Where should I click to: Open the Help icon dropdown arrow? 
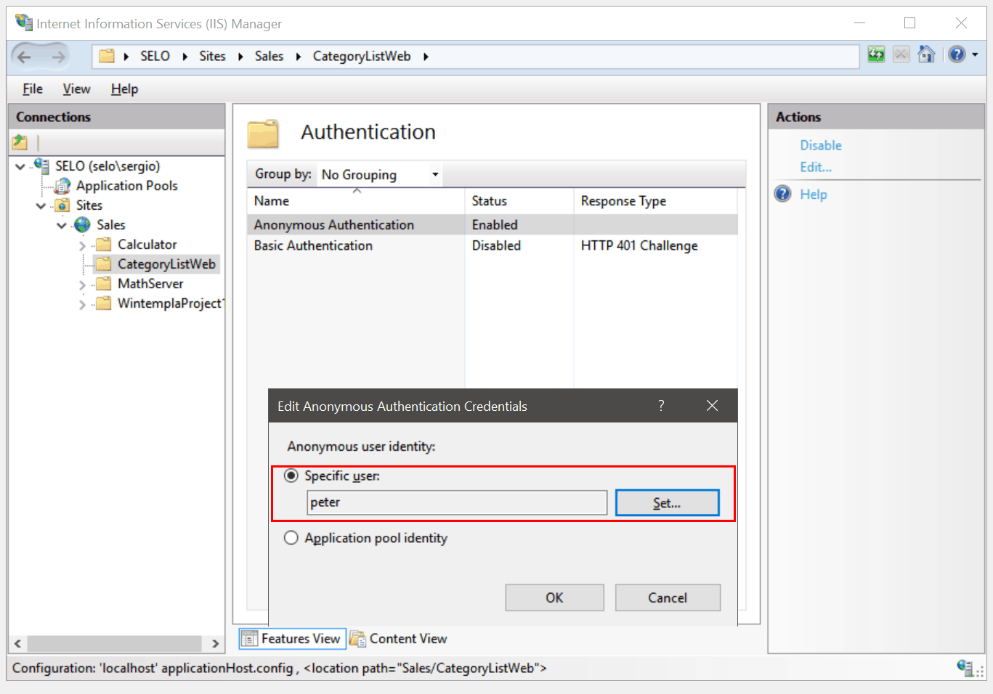click(x=975, y=54)
